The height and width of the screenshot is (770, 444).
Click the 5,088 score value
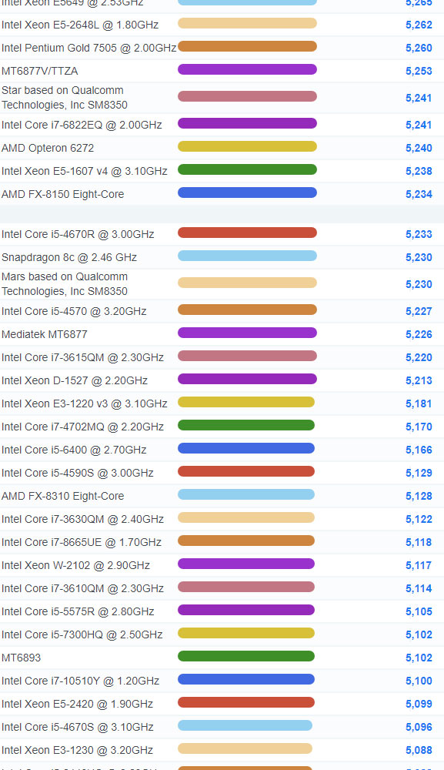pyautogui.click(x=419, y=750)
